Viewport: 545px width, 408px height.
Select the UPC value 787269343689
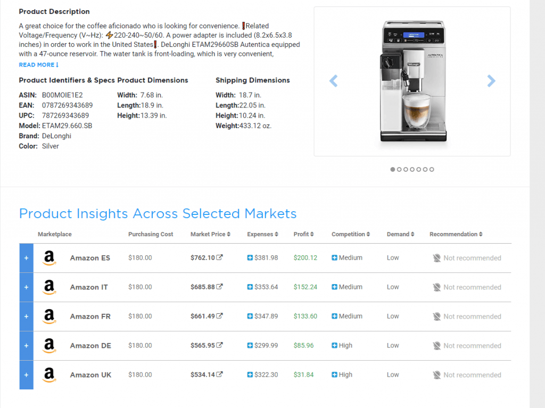tap(65, 115)
